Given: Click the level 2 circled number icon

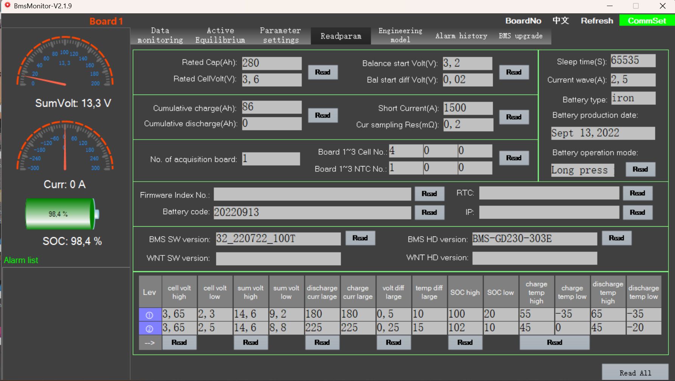Looking at the screenshot, I should (x=149, y=328).
